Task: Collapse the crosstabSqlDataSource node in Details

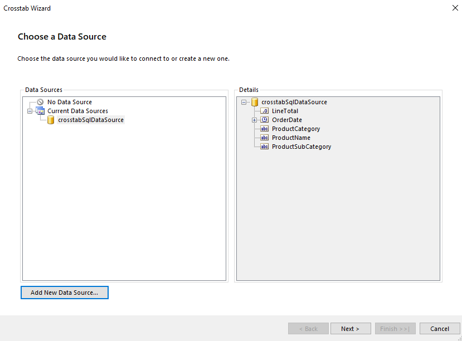Action: pyautogui.click(x=243, y=102)
